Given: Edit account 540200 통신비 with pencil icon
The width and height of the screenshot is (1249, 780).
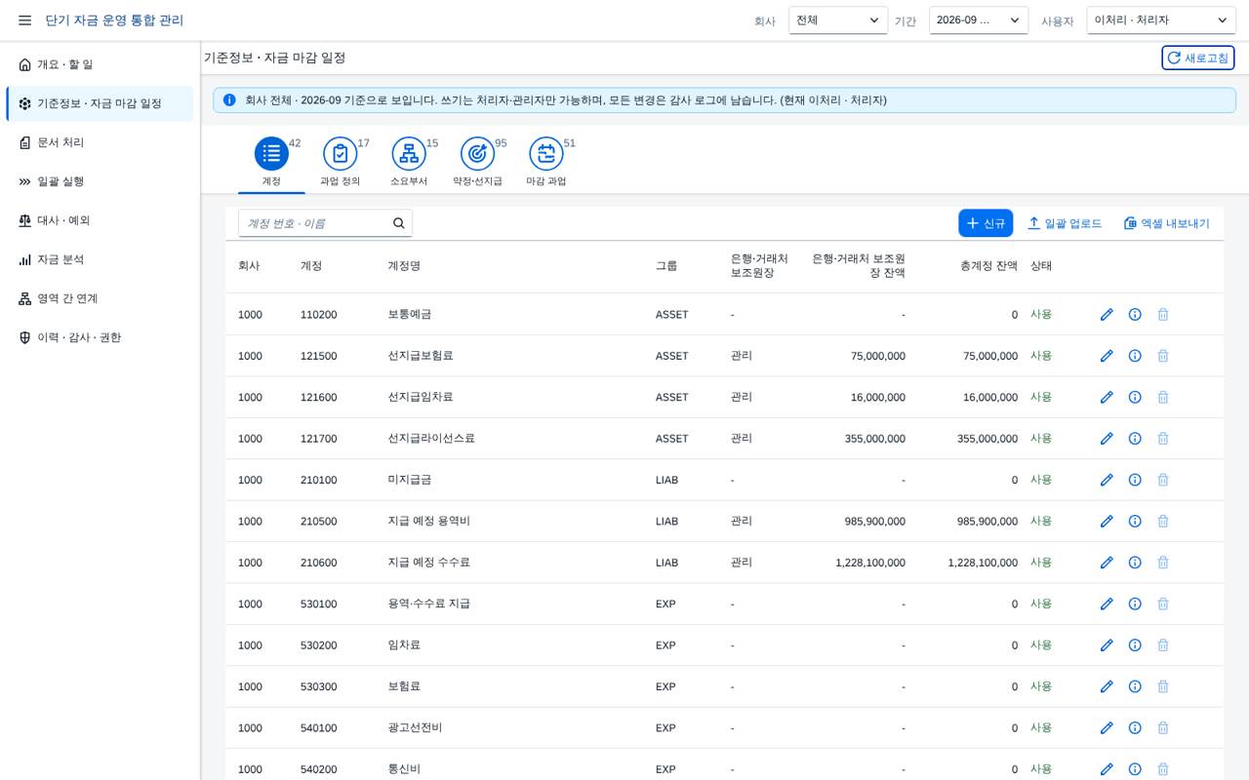Looking at the screenshot, I should click(x=1107, y=769).
